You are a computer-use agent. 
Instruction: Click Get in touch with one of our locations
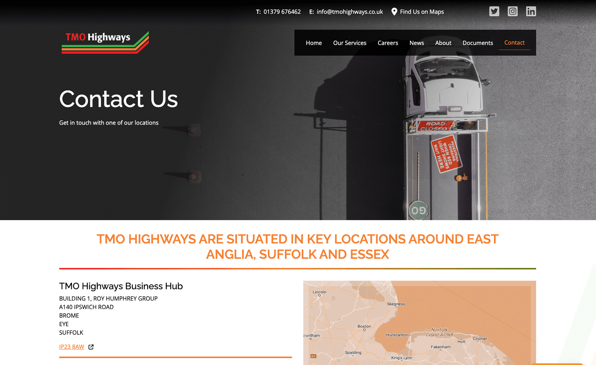tap(109, 123)
